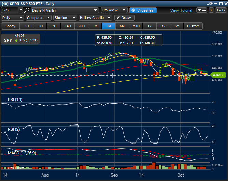This screenshot has height=181, width=228.
Task: Select the Today time range tab
Action: pos(10,26)
